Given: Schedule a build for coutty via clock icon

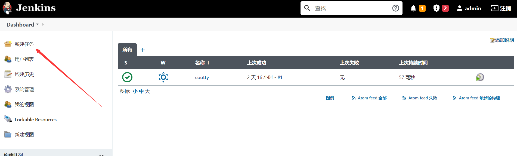Looking at the screenshot, I should 480,77.
